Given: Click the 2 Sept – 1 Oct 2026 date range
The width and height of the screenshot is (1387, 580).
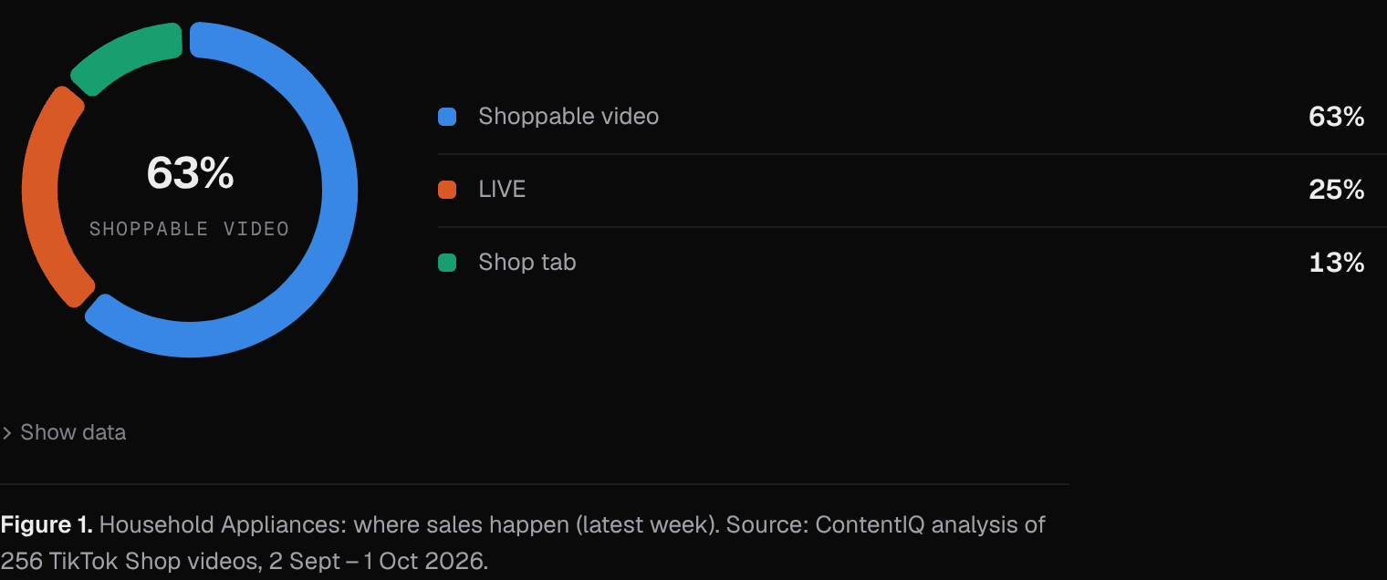Looking at the screenshot, I should click(x=378, y=561).
